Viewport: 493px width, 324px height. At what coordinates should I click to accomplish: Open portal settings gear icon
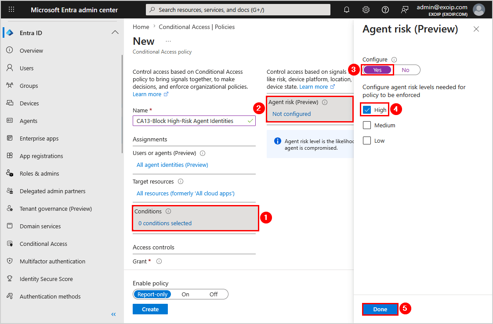[x=366, y=10]
